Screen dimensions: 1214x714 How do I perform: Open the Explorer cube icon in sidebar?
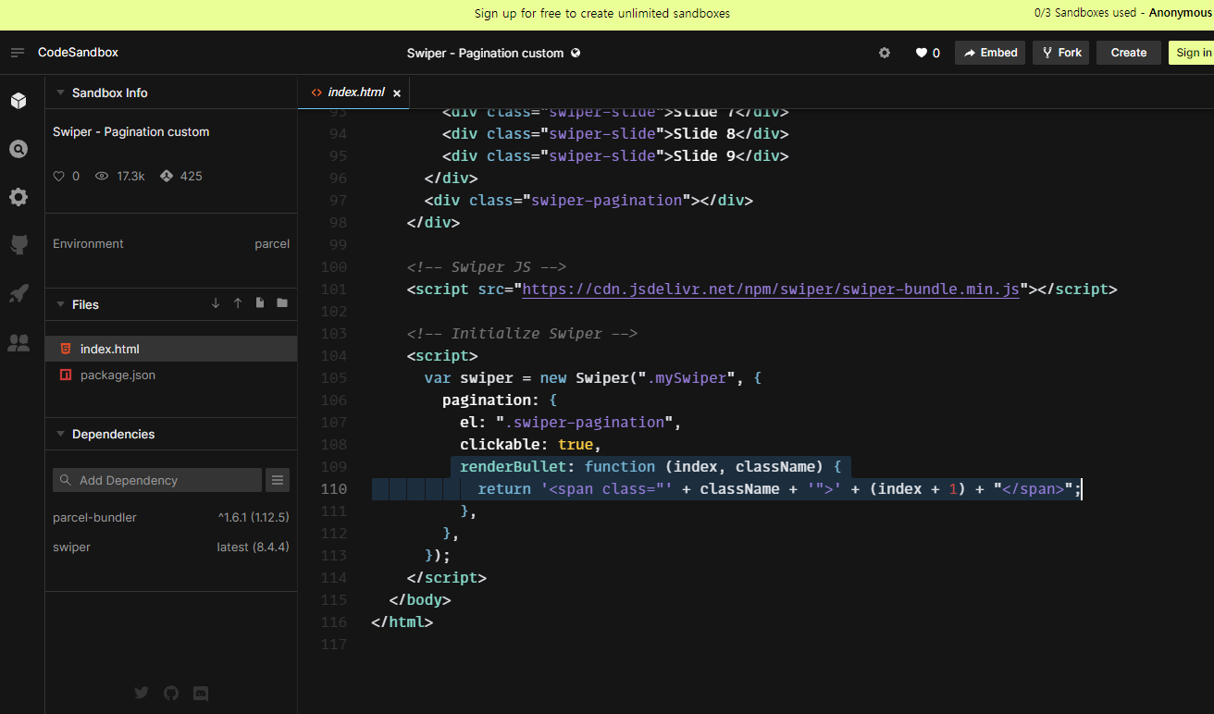tap(19, 101)
